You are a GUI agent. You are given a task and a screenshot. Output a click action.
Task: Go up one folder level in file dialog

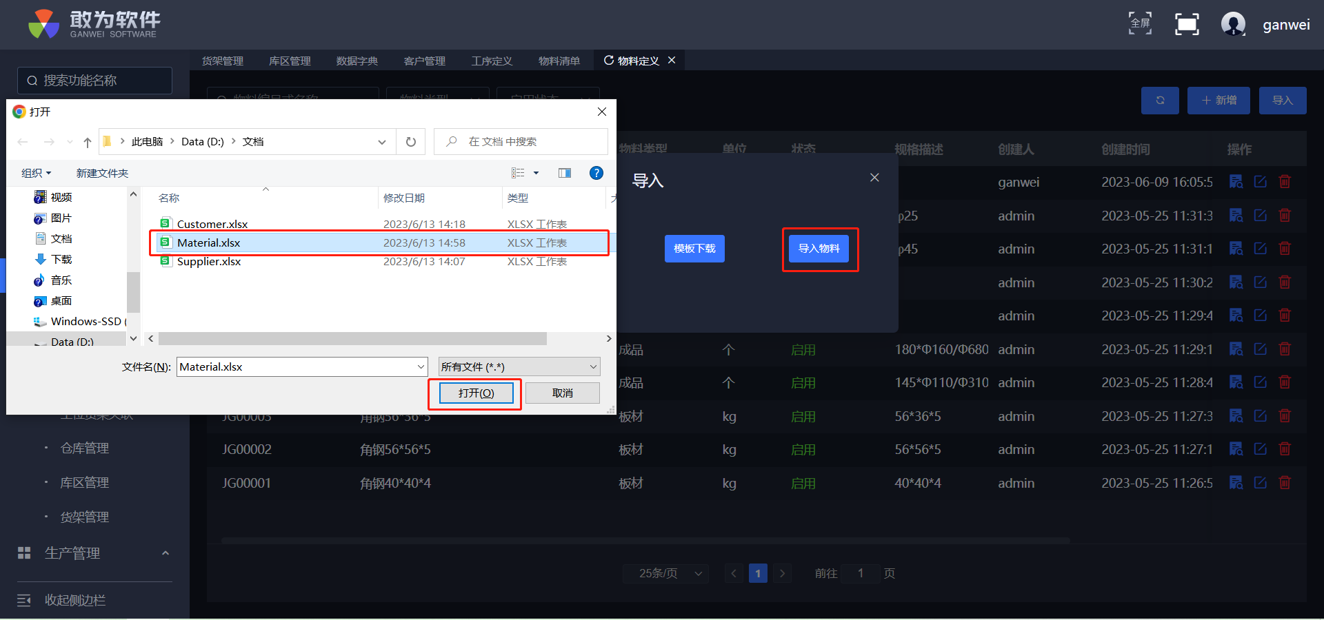point(87,142)
